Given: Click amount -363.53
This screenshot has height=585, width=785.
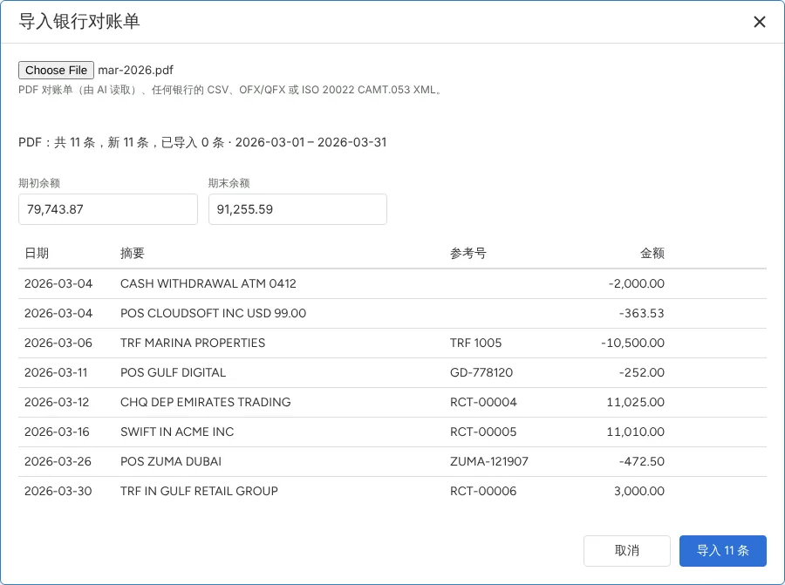Looking at the screenshot, I should tap(641, 313).
